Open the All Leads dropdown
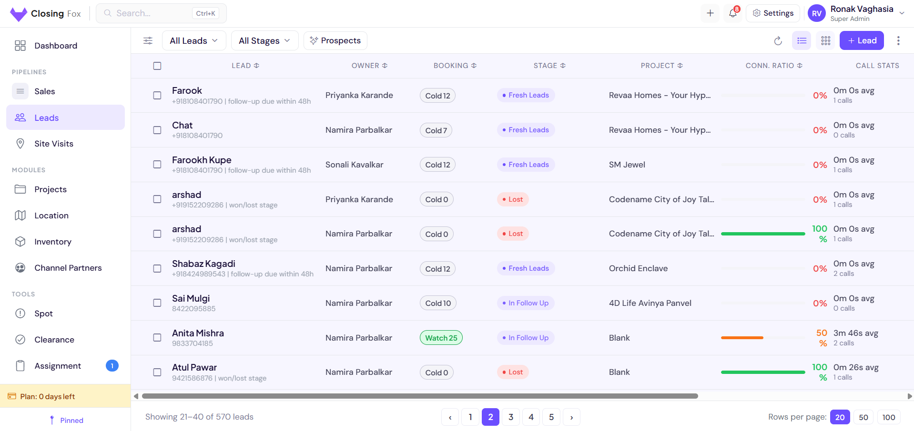 [194, 40]
